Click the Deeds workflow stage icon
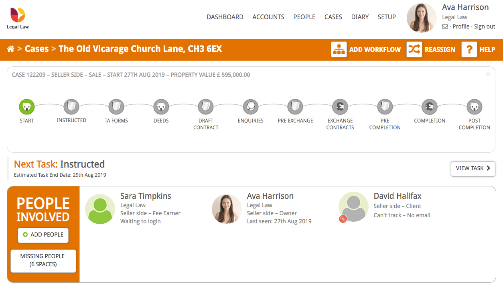503x286 pixels. coord(161,107)
